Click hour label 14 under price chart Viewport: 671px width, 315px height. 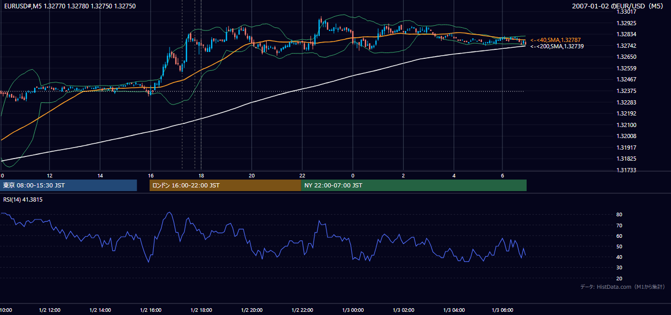(100, 175)
